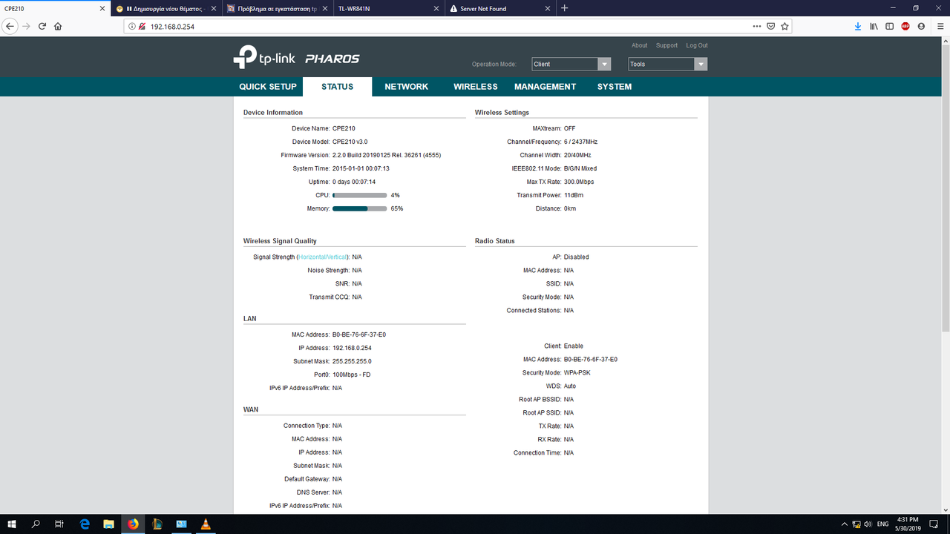Open the Firefox hamburger menu
The image size is (950, 534).
tap(940, 26)
